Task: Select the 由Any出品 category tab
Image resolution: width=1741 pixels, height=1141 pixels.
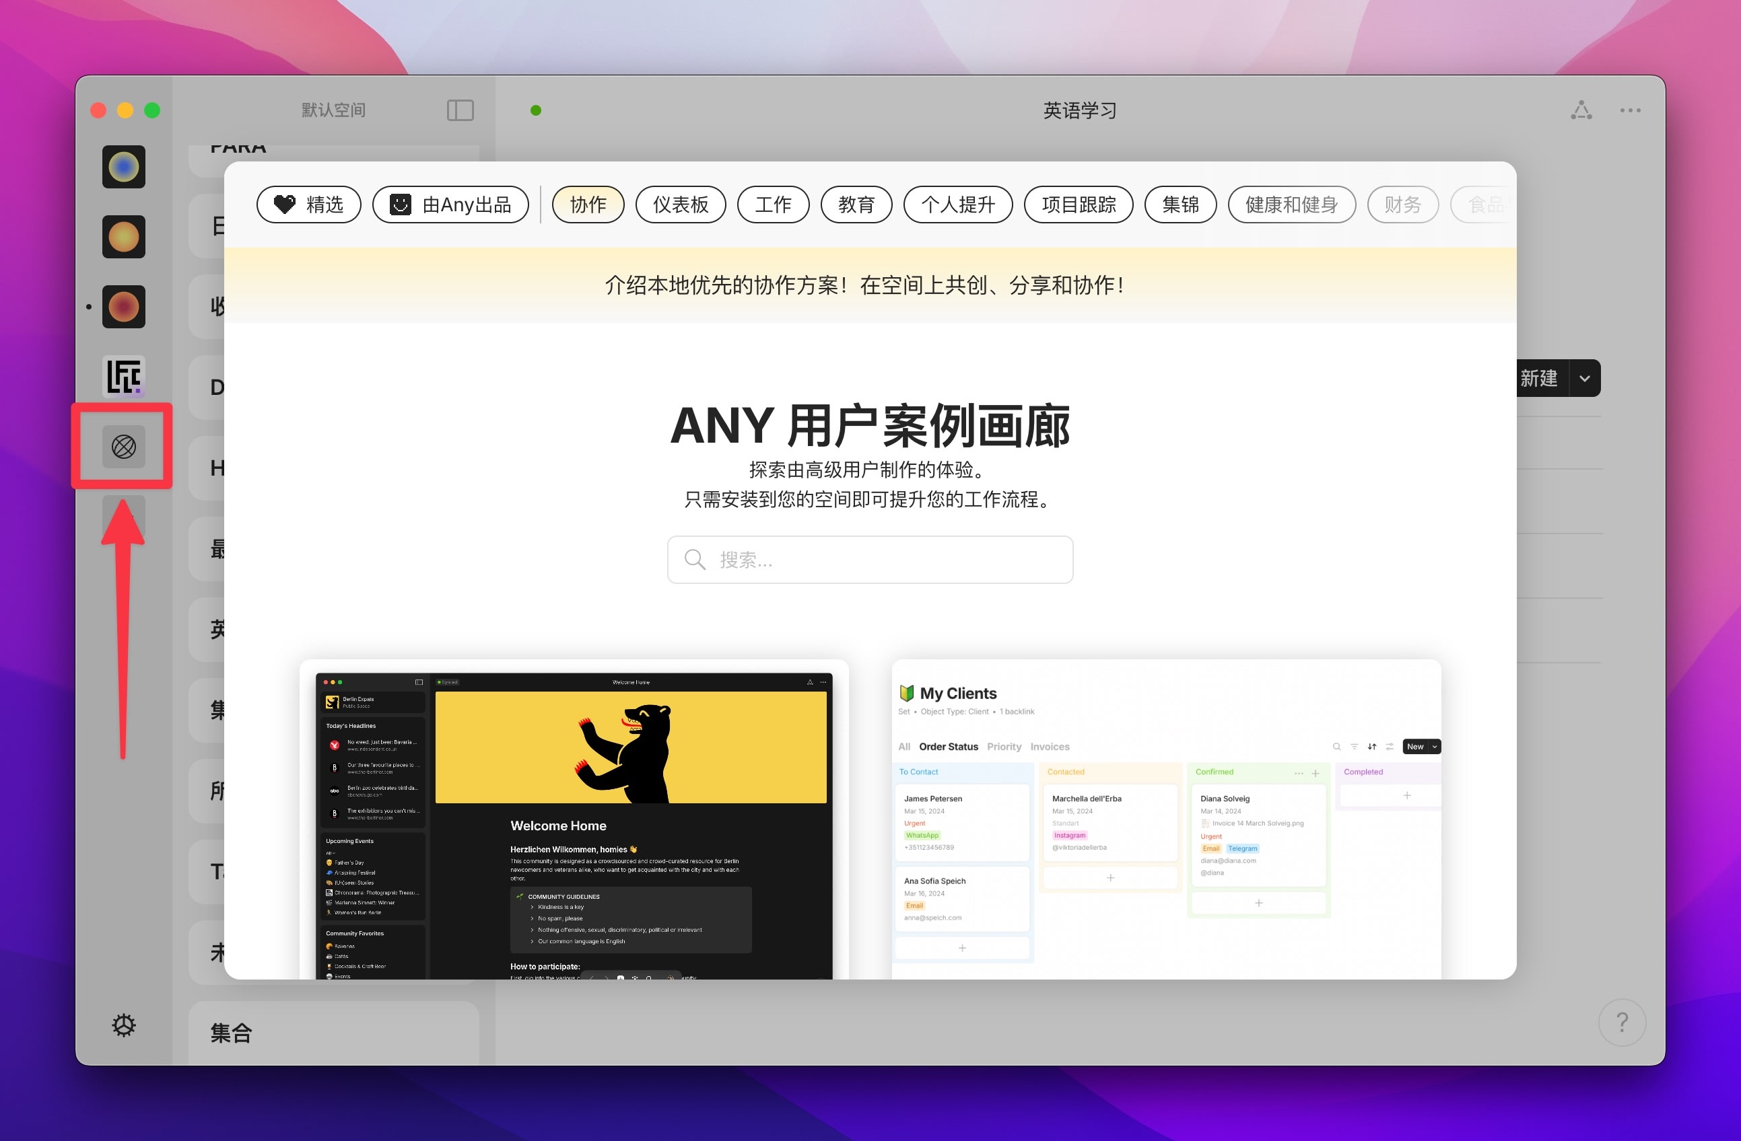Action: [x=450, y=205]
